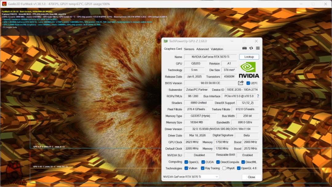Click the Memory Type value GDDR7 (Hynix)
The height and width of the screenshot is (187, 332).
tap(200, 116)
